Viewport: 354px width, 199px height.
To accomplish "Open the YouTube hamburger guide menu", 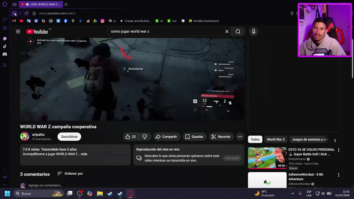I will 18,32.
